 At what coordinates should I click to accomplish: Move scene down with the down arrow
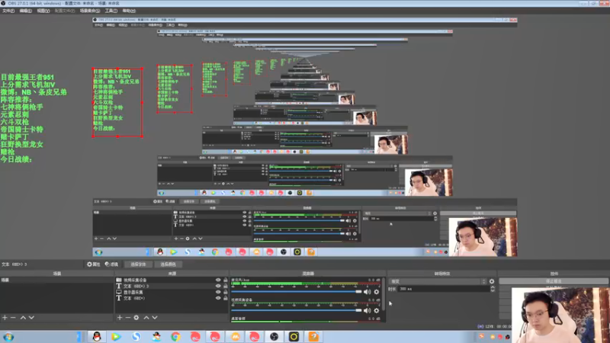tap(31, 318)
